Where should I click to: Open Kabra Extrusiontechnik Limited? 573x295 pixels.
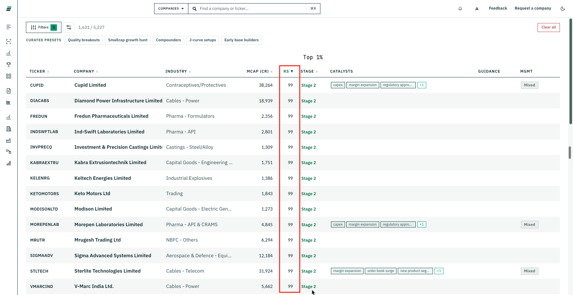point(110,163)
